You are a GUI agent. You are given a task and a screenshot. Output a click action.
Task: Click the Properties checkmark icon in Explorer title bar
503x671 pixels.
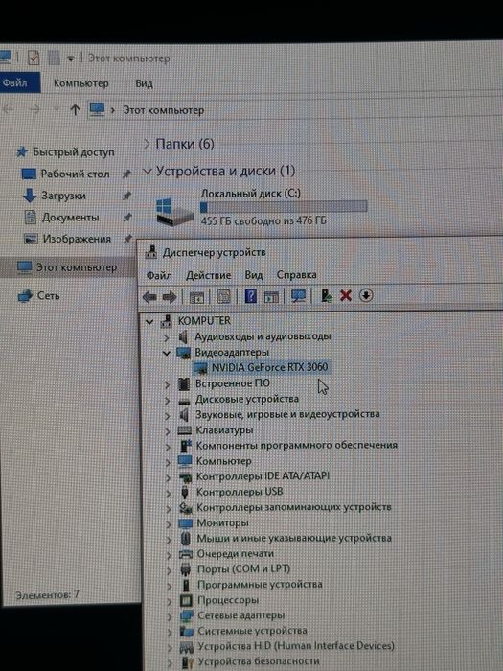click(x=34, y=58)
